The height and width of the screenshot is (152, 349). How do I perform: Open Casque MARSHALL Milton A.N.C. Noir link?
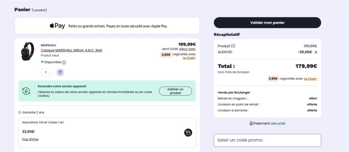[72, 50]
